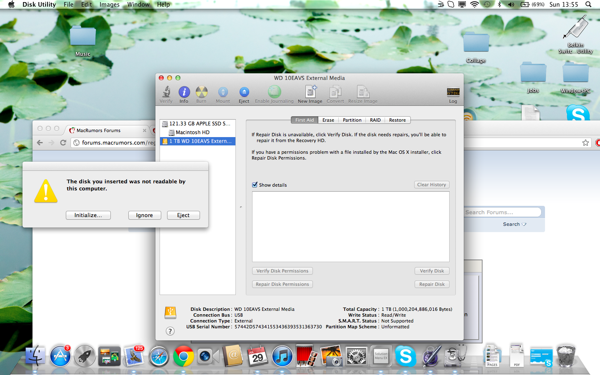
Task: Open Finder from the Dock
Action: pos(35,356)
